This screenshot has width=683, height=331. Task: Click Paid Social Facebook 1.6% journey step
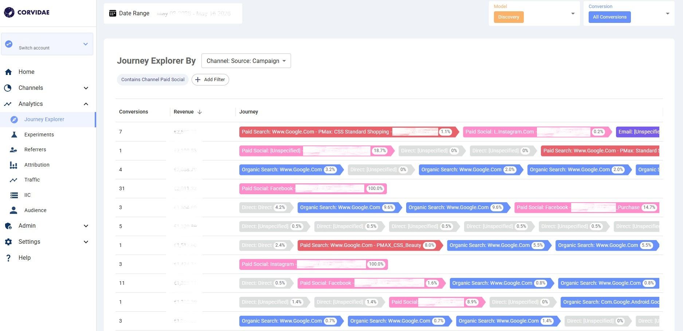371,283
